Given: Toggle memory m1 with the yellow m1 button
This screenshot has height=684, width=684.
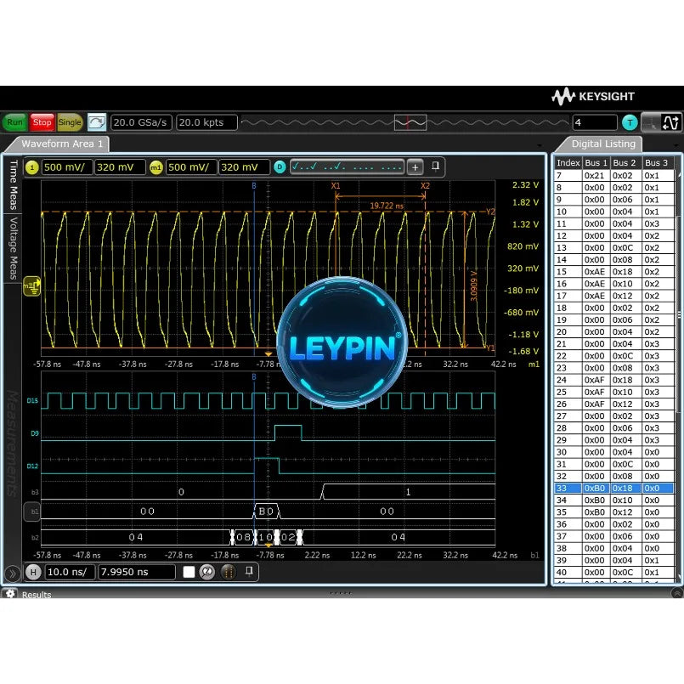Looking at the screenshot, I should pos(155,167).
